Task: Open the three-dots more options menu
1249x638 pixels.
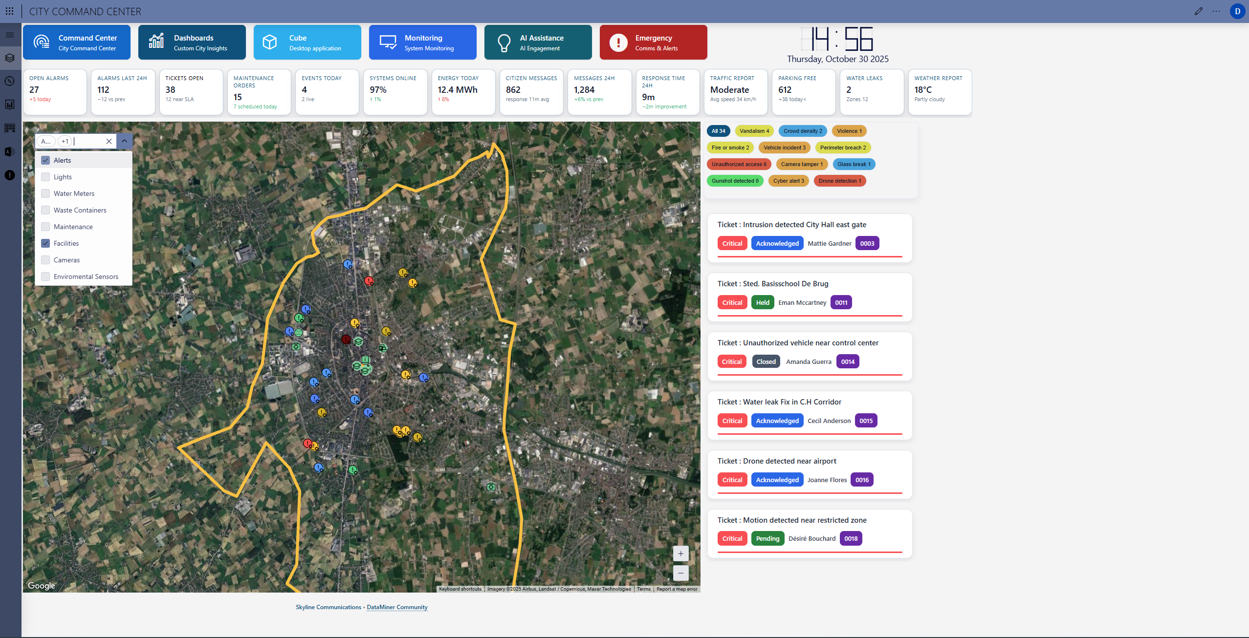Action: point(1216,11)
